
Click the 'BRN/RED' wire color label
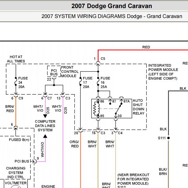[x=10, y=109]
